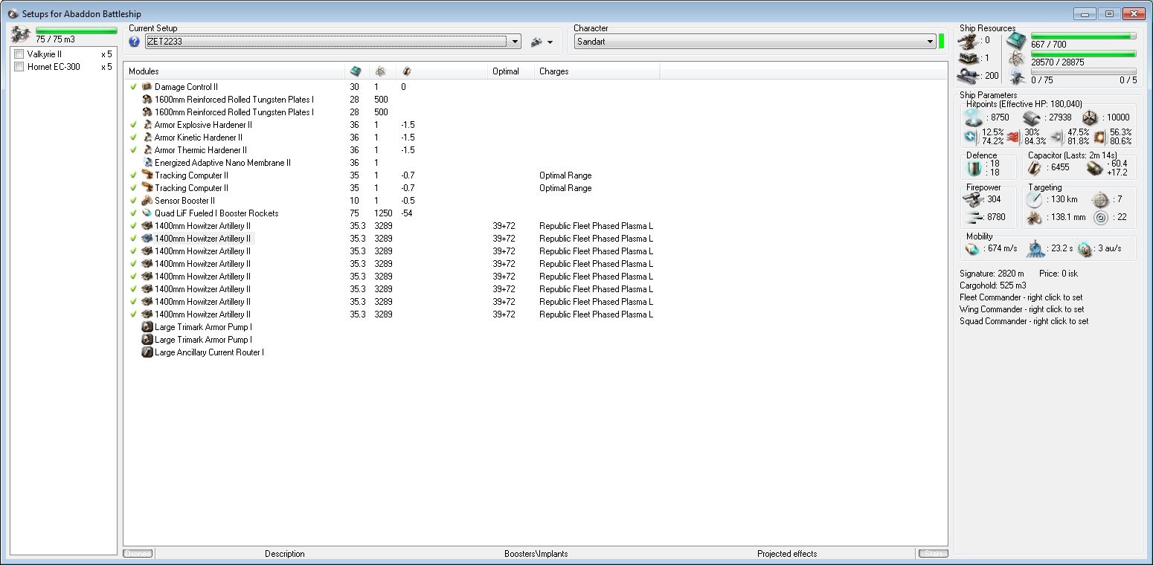The width and height of the screenshot is (1153, 565).
Task: Click the blue help question mark icon
Action: [x=134, y=42]
